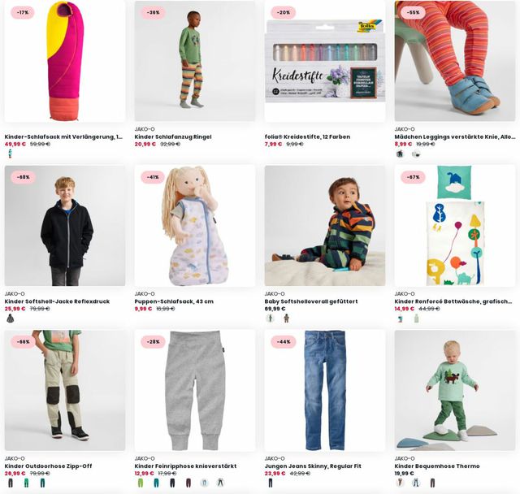The height and width of the screenshot is (494, 520).
Task: Click the JAKO-O brand label above Bequemhose Thermo
Action: tap(405, 458)
